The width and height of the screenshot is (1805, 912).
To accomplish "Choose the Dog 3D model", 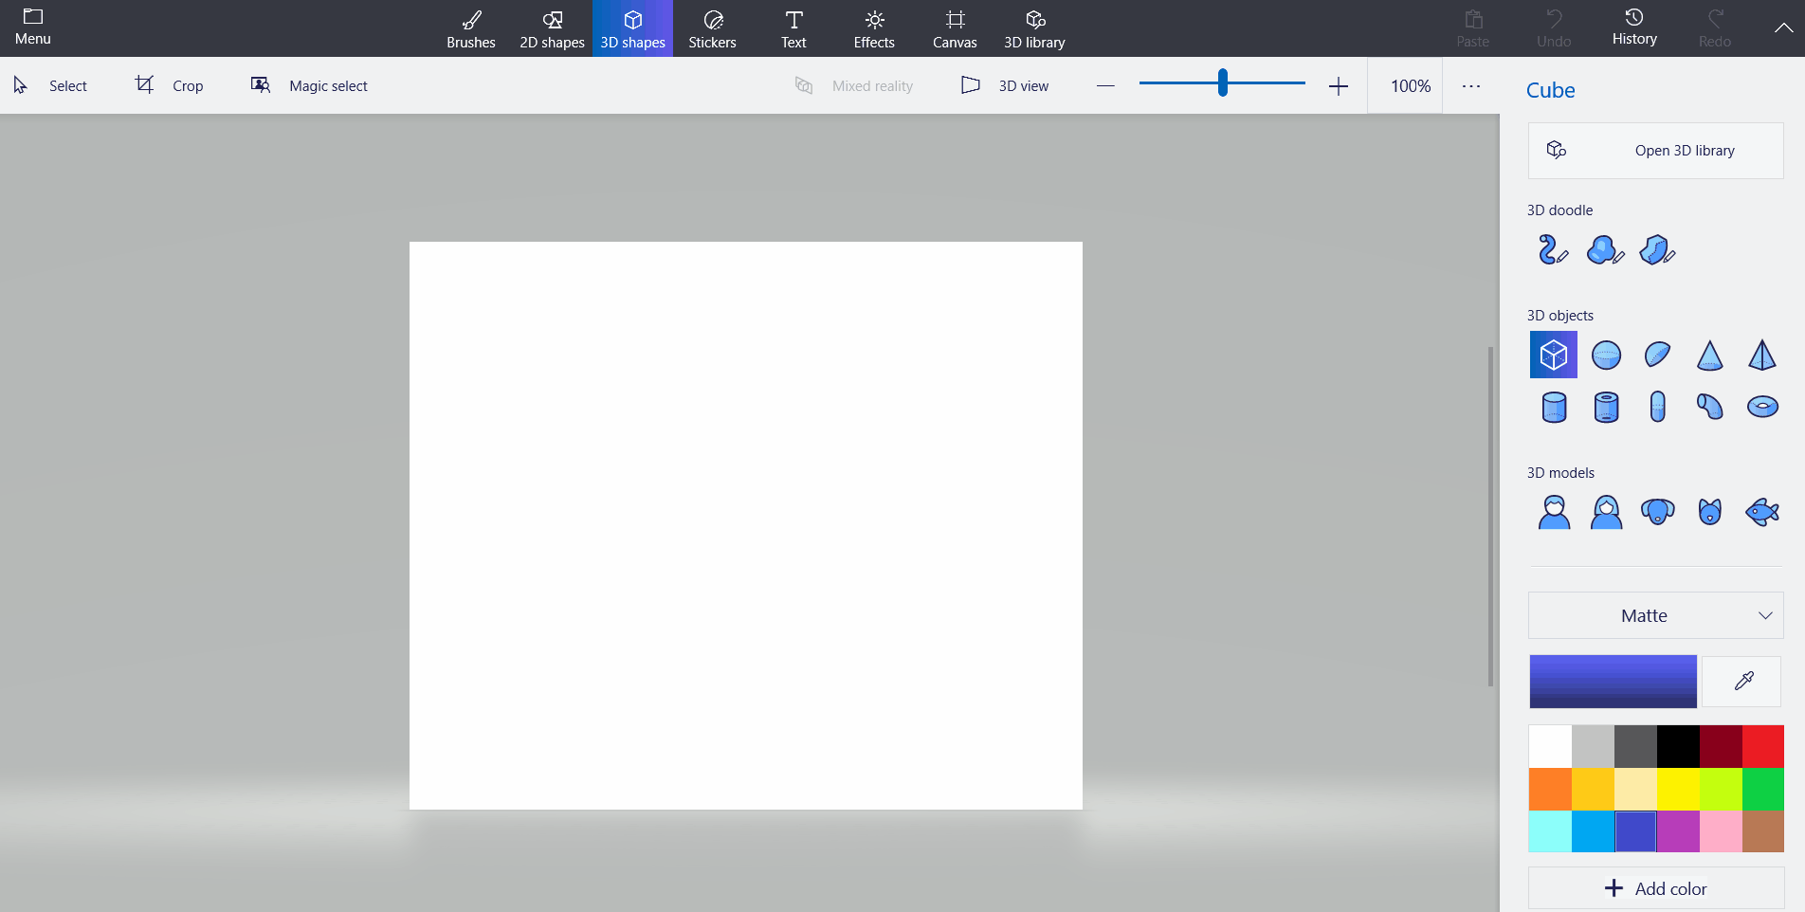I will (x=1657, y=512).
